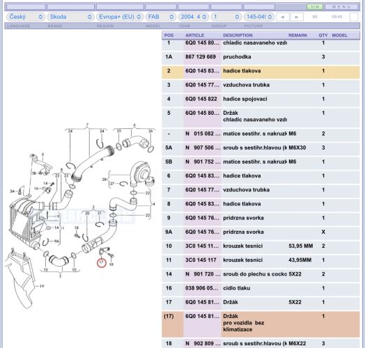Open the FAB model dropdown
365x348 pixels.
(161, 17)
